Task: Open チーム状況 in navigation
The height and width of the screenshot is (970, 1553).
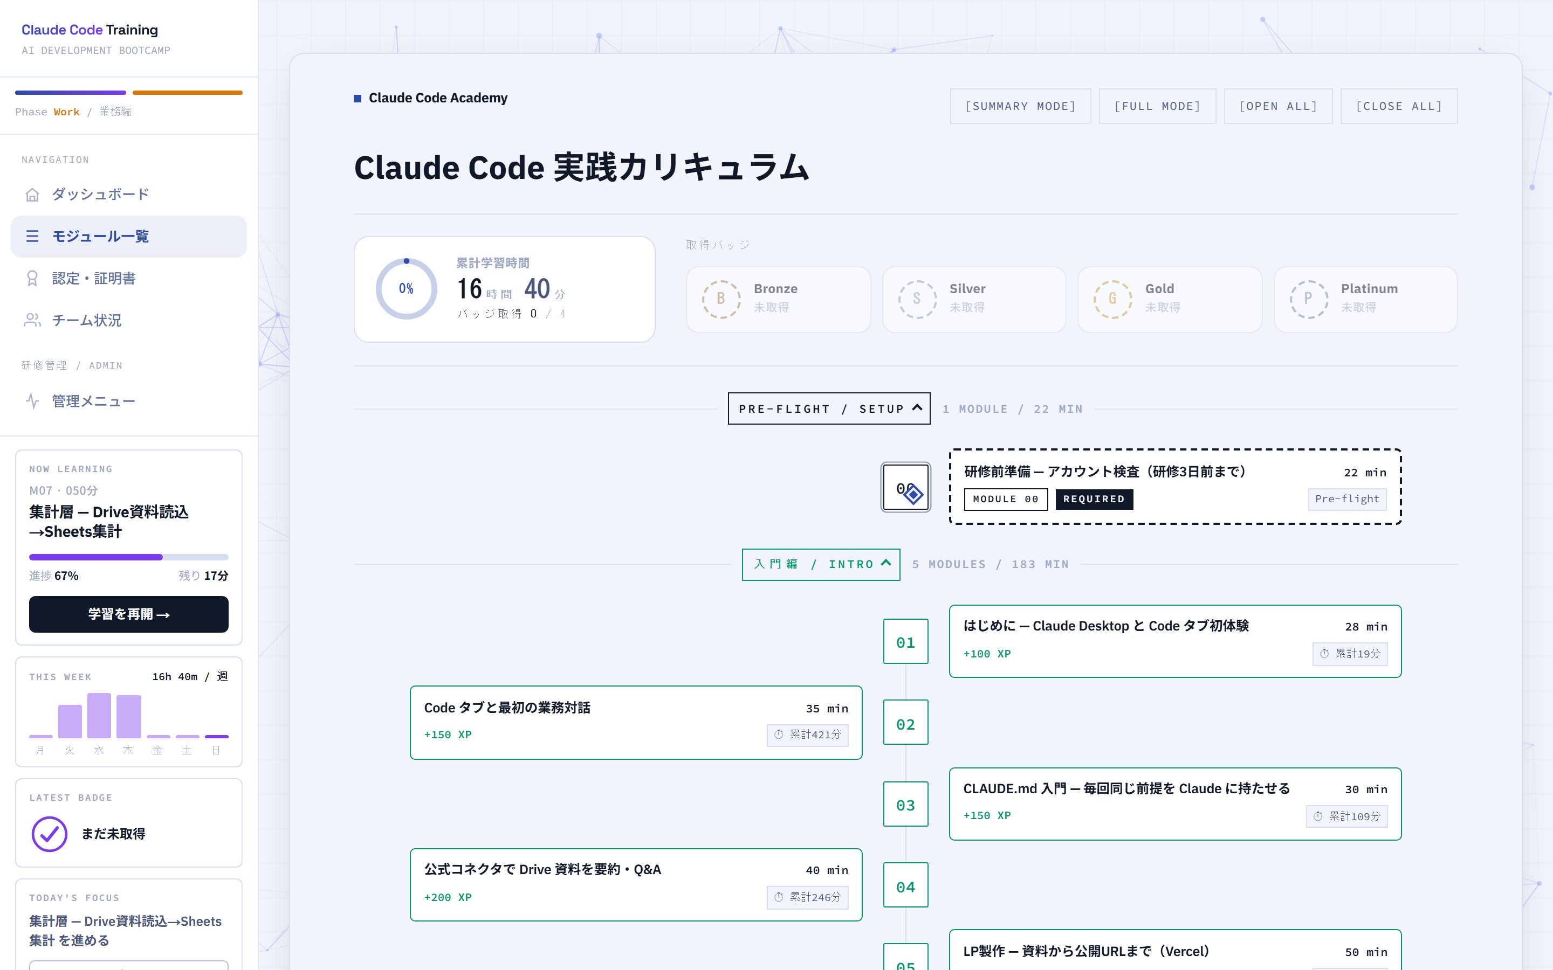Action: point(129,320)
